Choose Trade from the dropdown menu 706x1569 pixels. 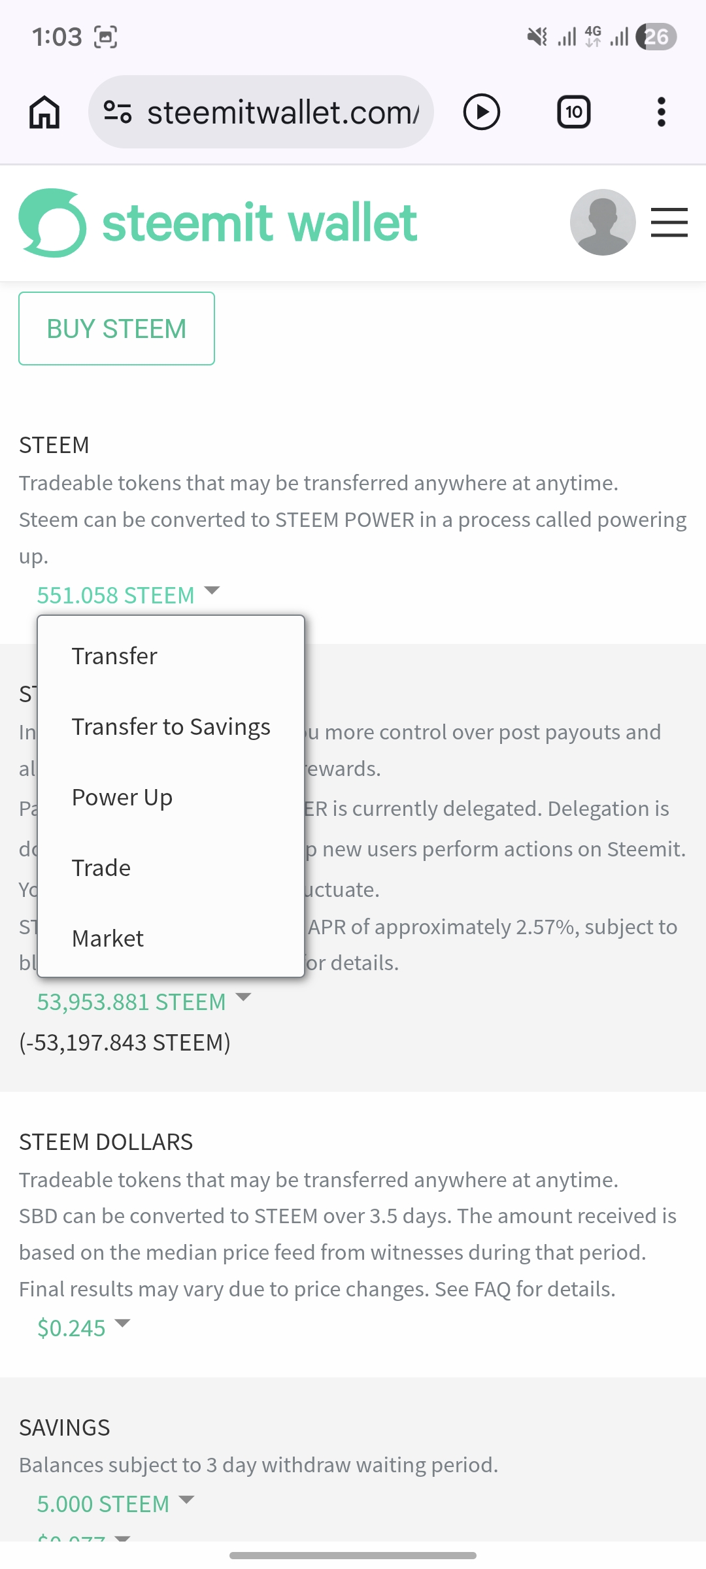pos(101,868)
